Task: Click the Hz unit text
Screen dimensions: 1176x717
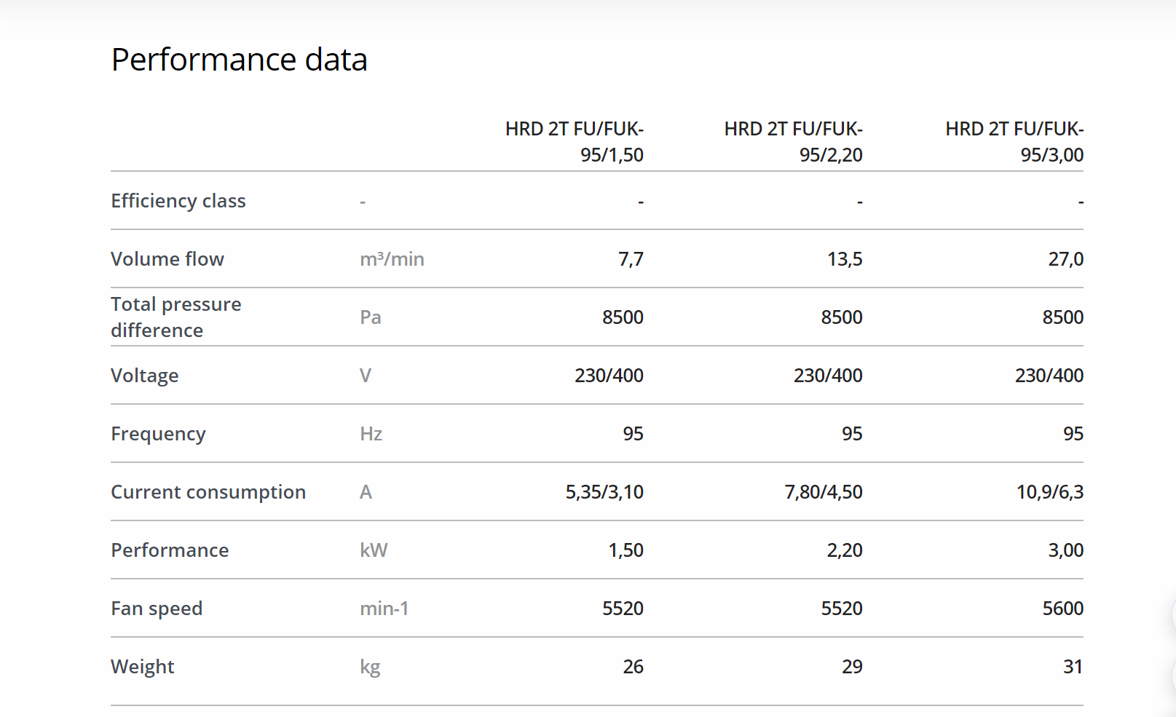Action: point(371,434)
